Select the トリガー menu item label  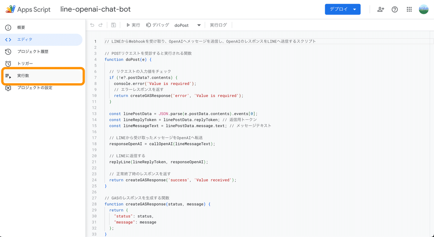click(25, 63)
